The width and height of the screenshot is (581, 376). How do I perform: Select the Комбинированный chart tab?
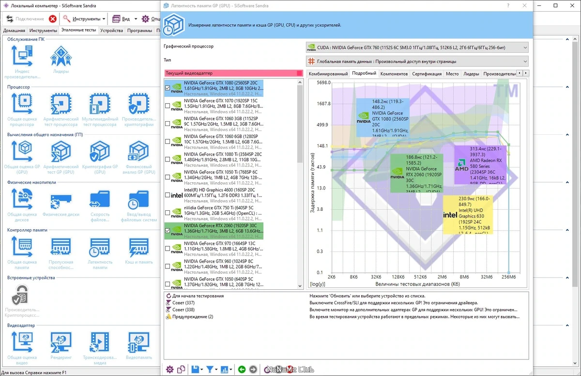328,74
